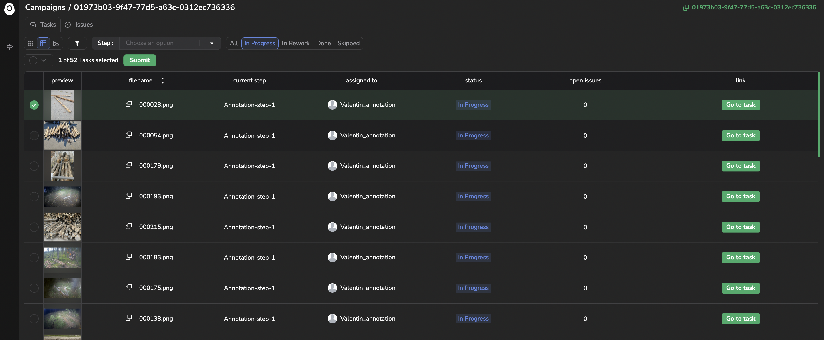Go to task for 000179.png
Screen dimensions: 824x340
[x=741, y=166]
